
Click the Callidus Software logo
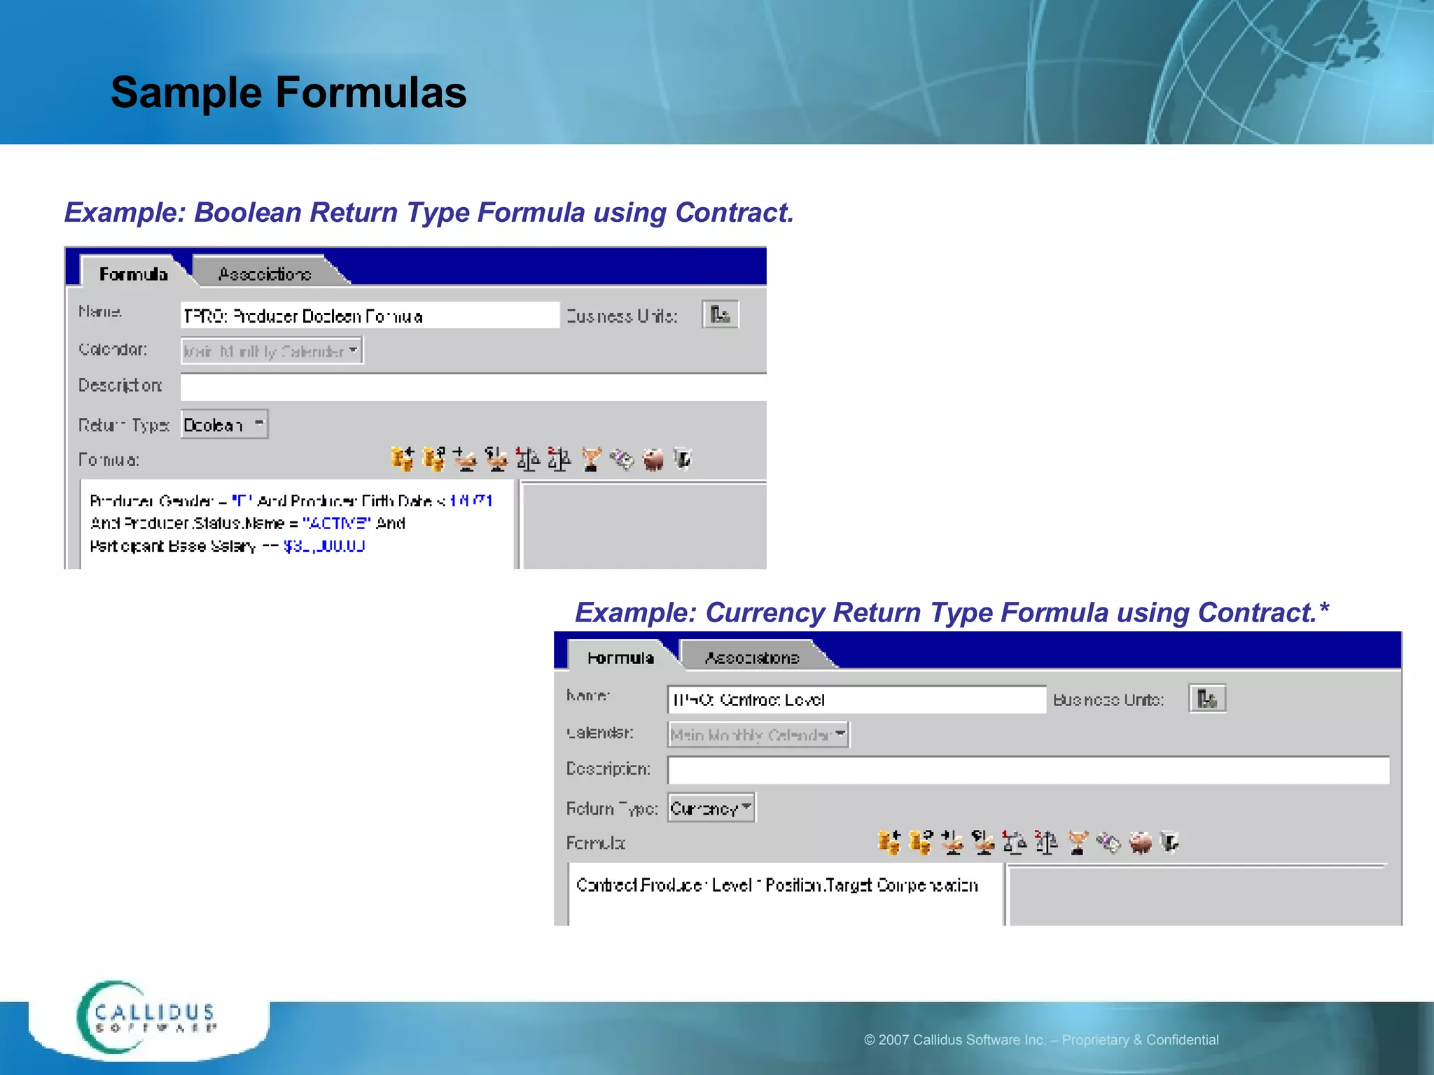(x=146, y=1018)
